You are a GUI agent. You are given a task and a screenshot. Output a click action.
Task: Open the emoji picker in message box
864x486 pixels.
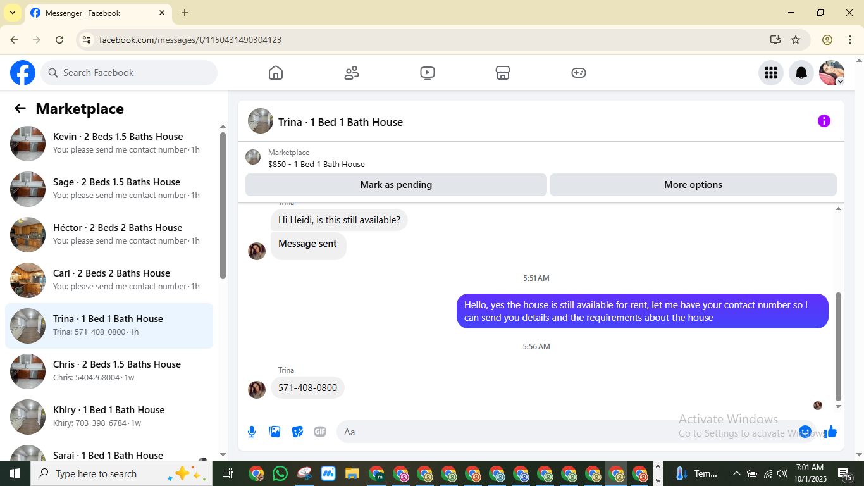tap(805, 432)
